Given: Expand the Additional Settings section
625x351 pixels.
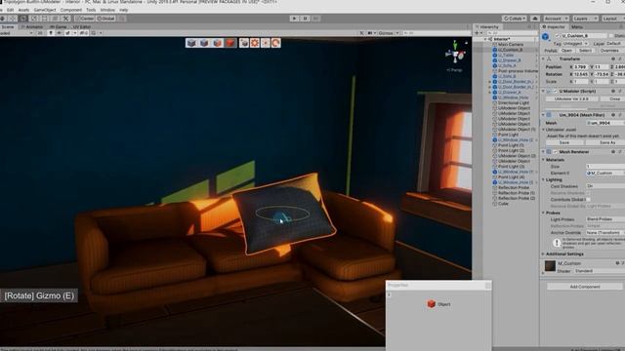Looking at the screenshot, I should 543,253.
